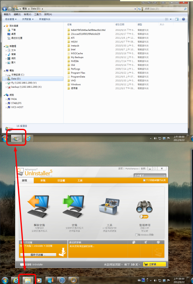The height and width of the screenshot is (284, 193).
Task: Collapse the Favorites section in navigation pane
Action: (x=4, y=26)
